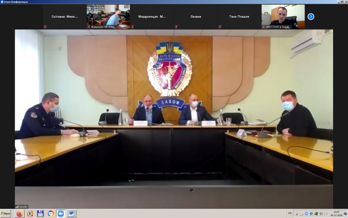The width and height of the screenshot is (348, 218).
Task: Launch Firefox from the taskbar
Action: coord(20,214)
